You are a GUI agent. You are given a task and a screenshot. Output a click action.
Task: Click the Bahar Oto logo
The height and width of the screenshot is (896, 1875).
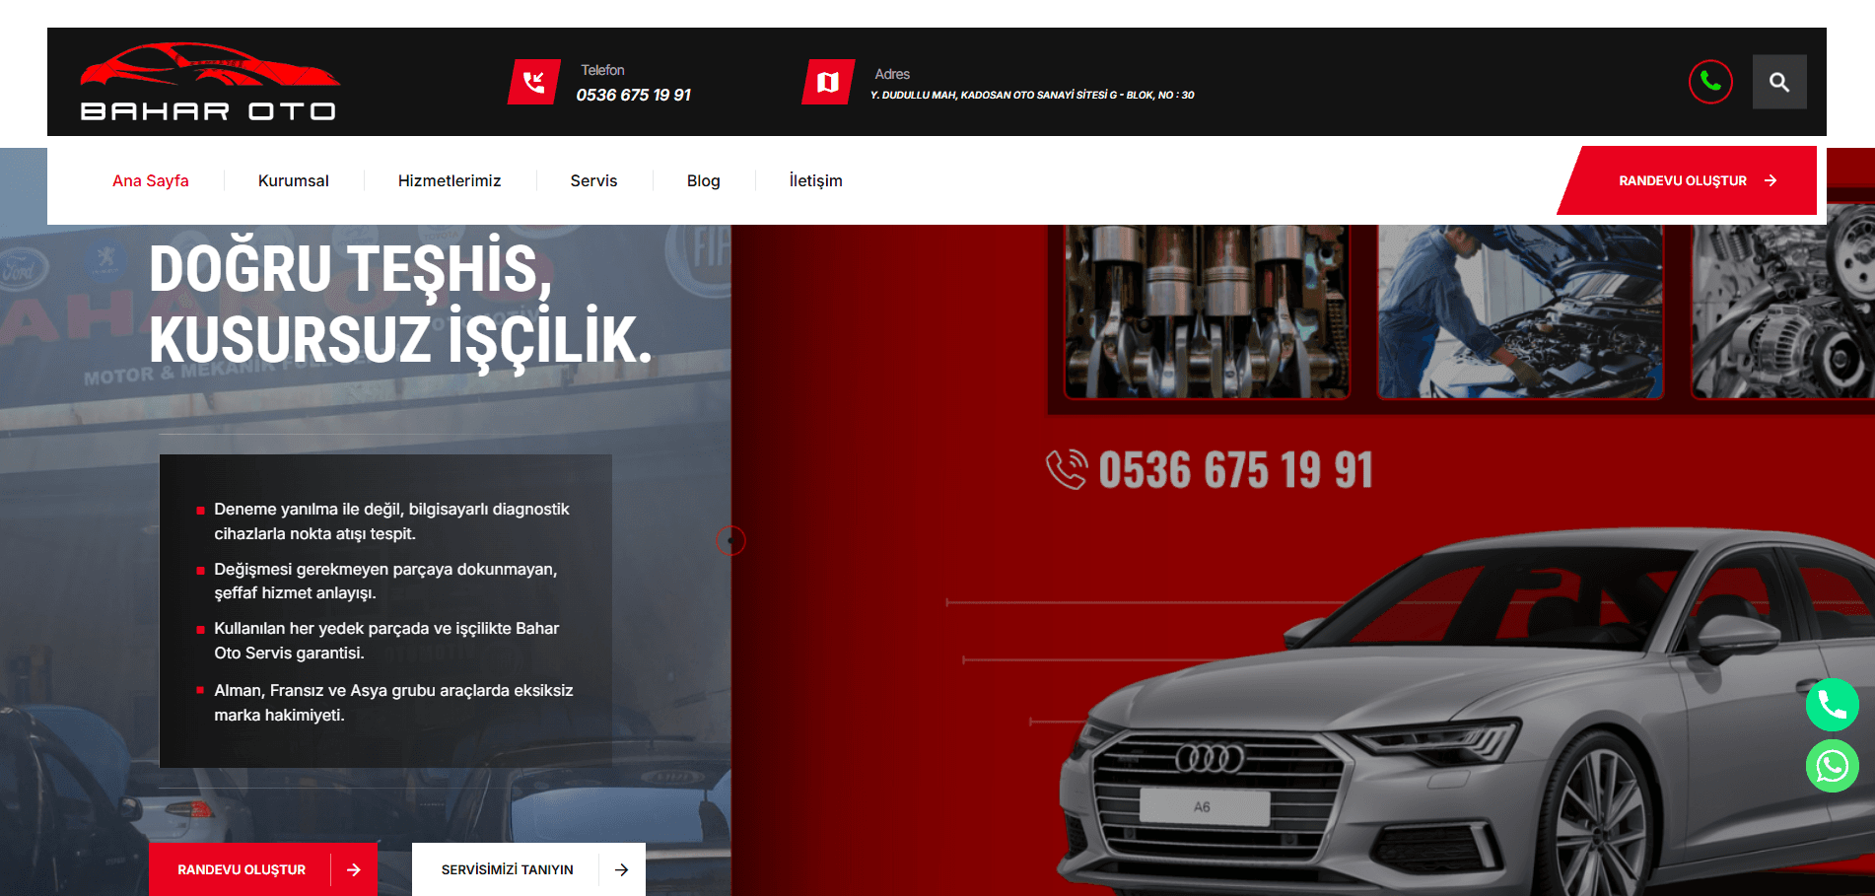pos(209,82)
